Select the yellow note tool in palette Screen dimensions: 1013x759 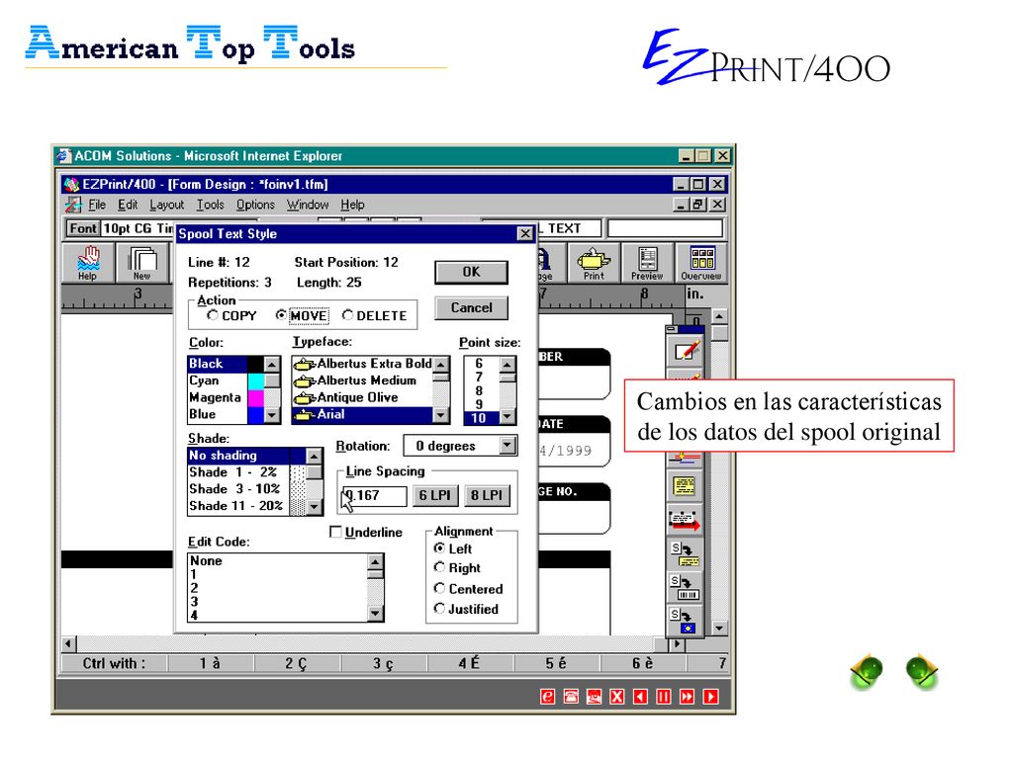pyautogui.click(x=685, y=486)
